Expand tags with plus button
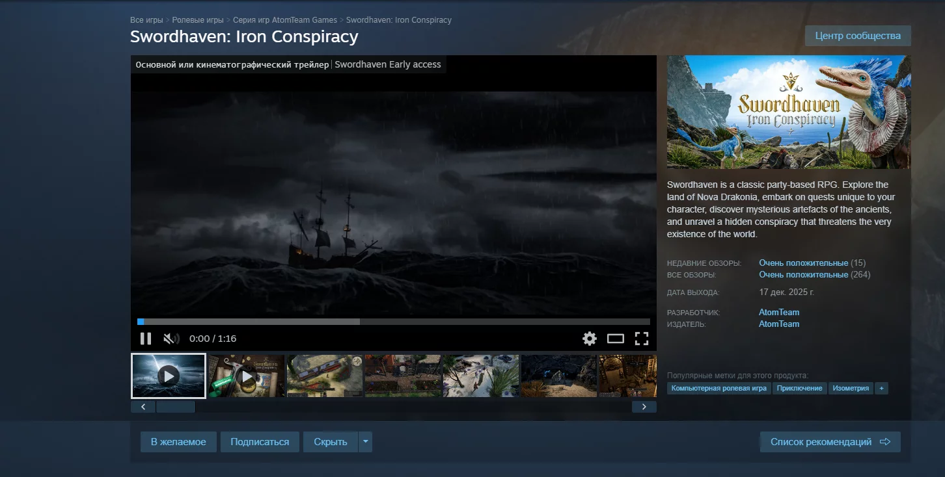This screenshot has height=477, width=945. (x=882, y=388)
